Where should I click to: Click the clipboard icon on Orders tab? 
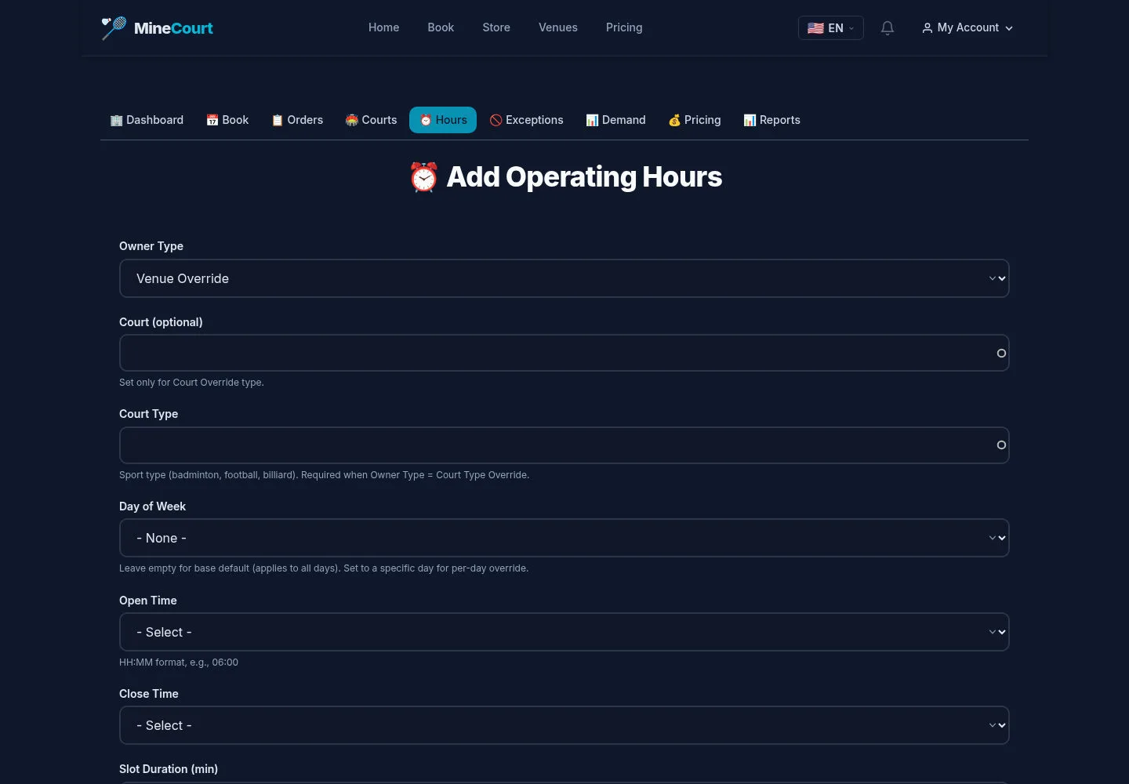pyautogui.click(x=278, y=120)
